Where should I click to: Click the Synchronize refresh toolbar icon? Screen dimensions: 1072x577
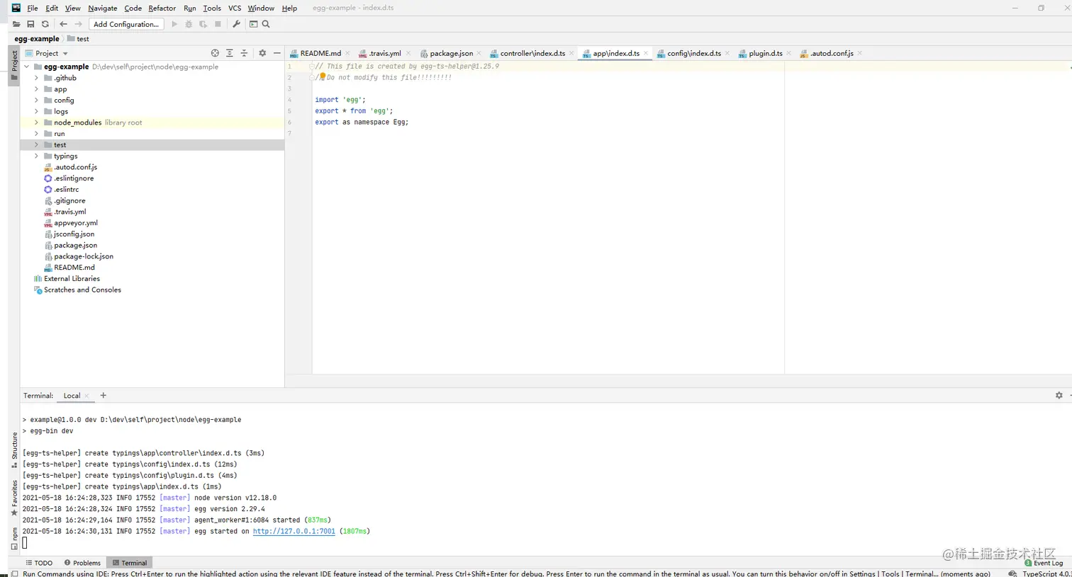coord(45,24)
